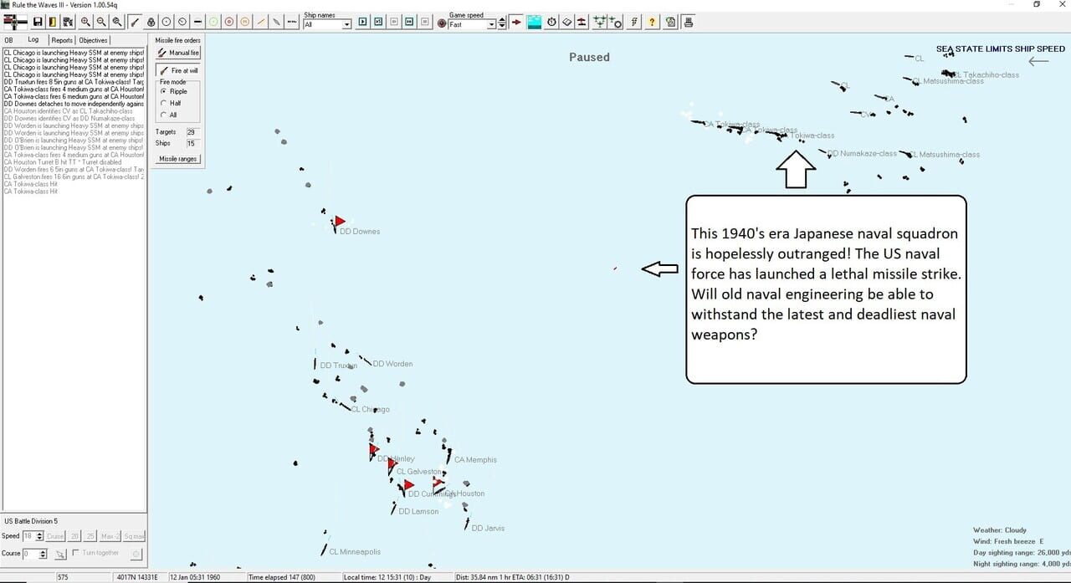Open the weather display icon
The width and height of the screenshot is (1071, 583).
[x=533, y=22]
